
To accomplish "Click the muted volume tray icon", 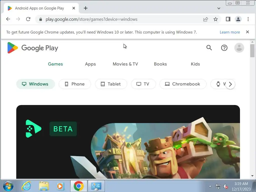I will coord(225,186).
